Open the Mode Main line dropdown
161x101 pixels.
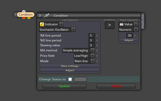92,61
